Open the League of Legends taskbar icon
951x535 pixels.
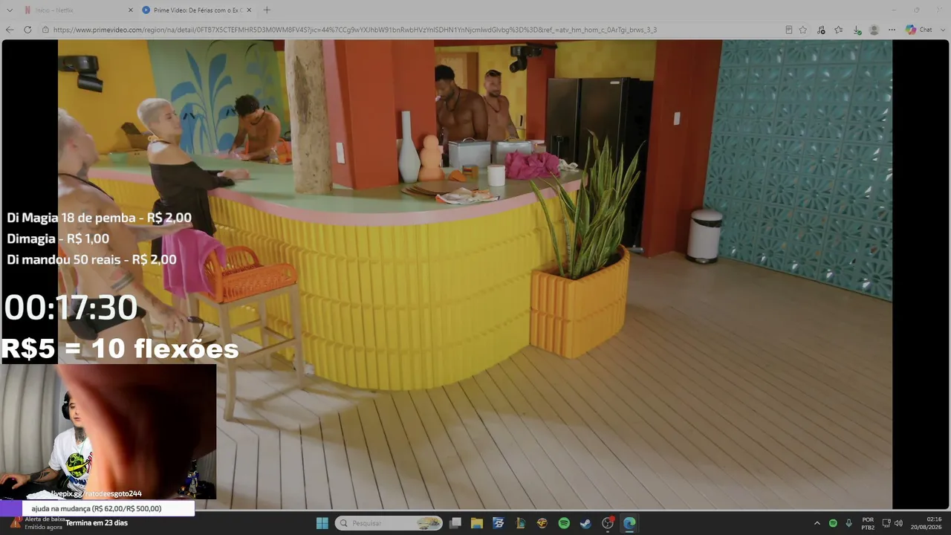[x=521, y=523]
